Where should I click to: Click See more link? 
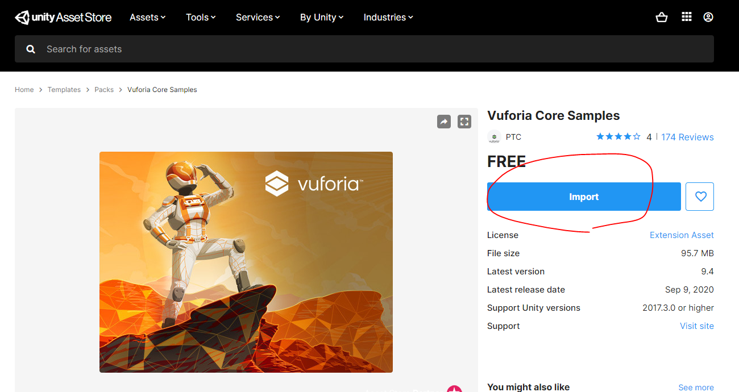click(x=696, y=387)
